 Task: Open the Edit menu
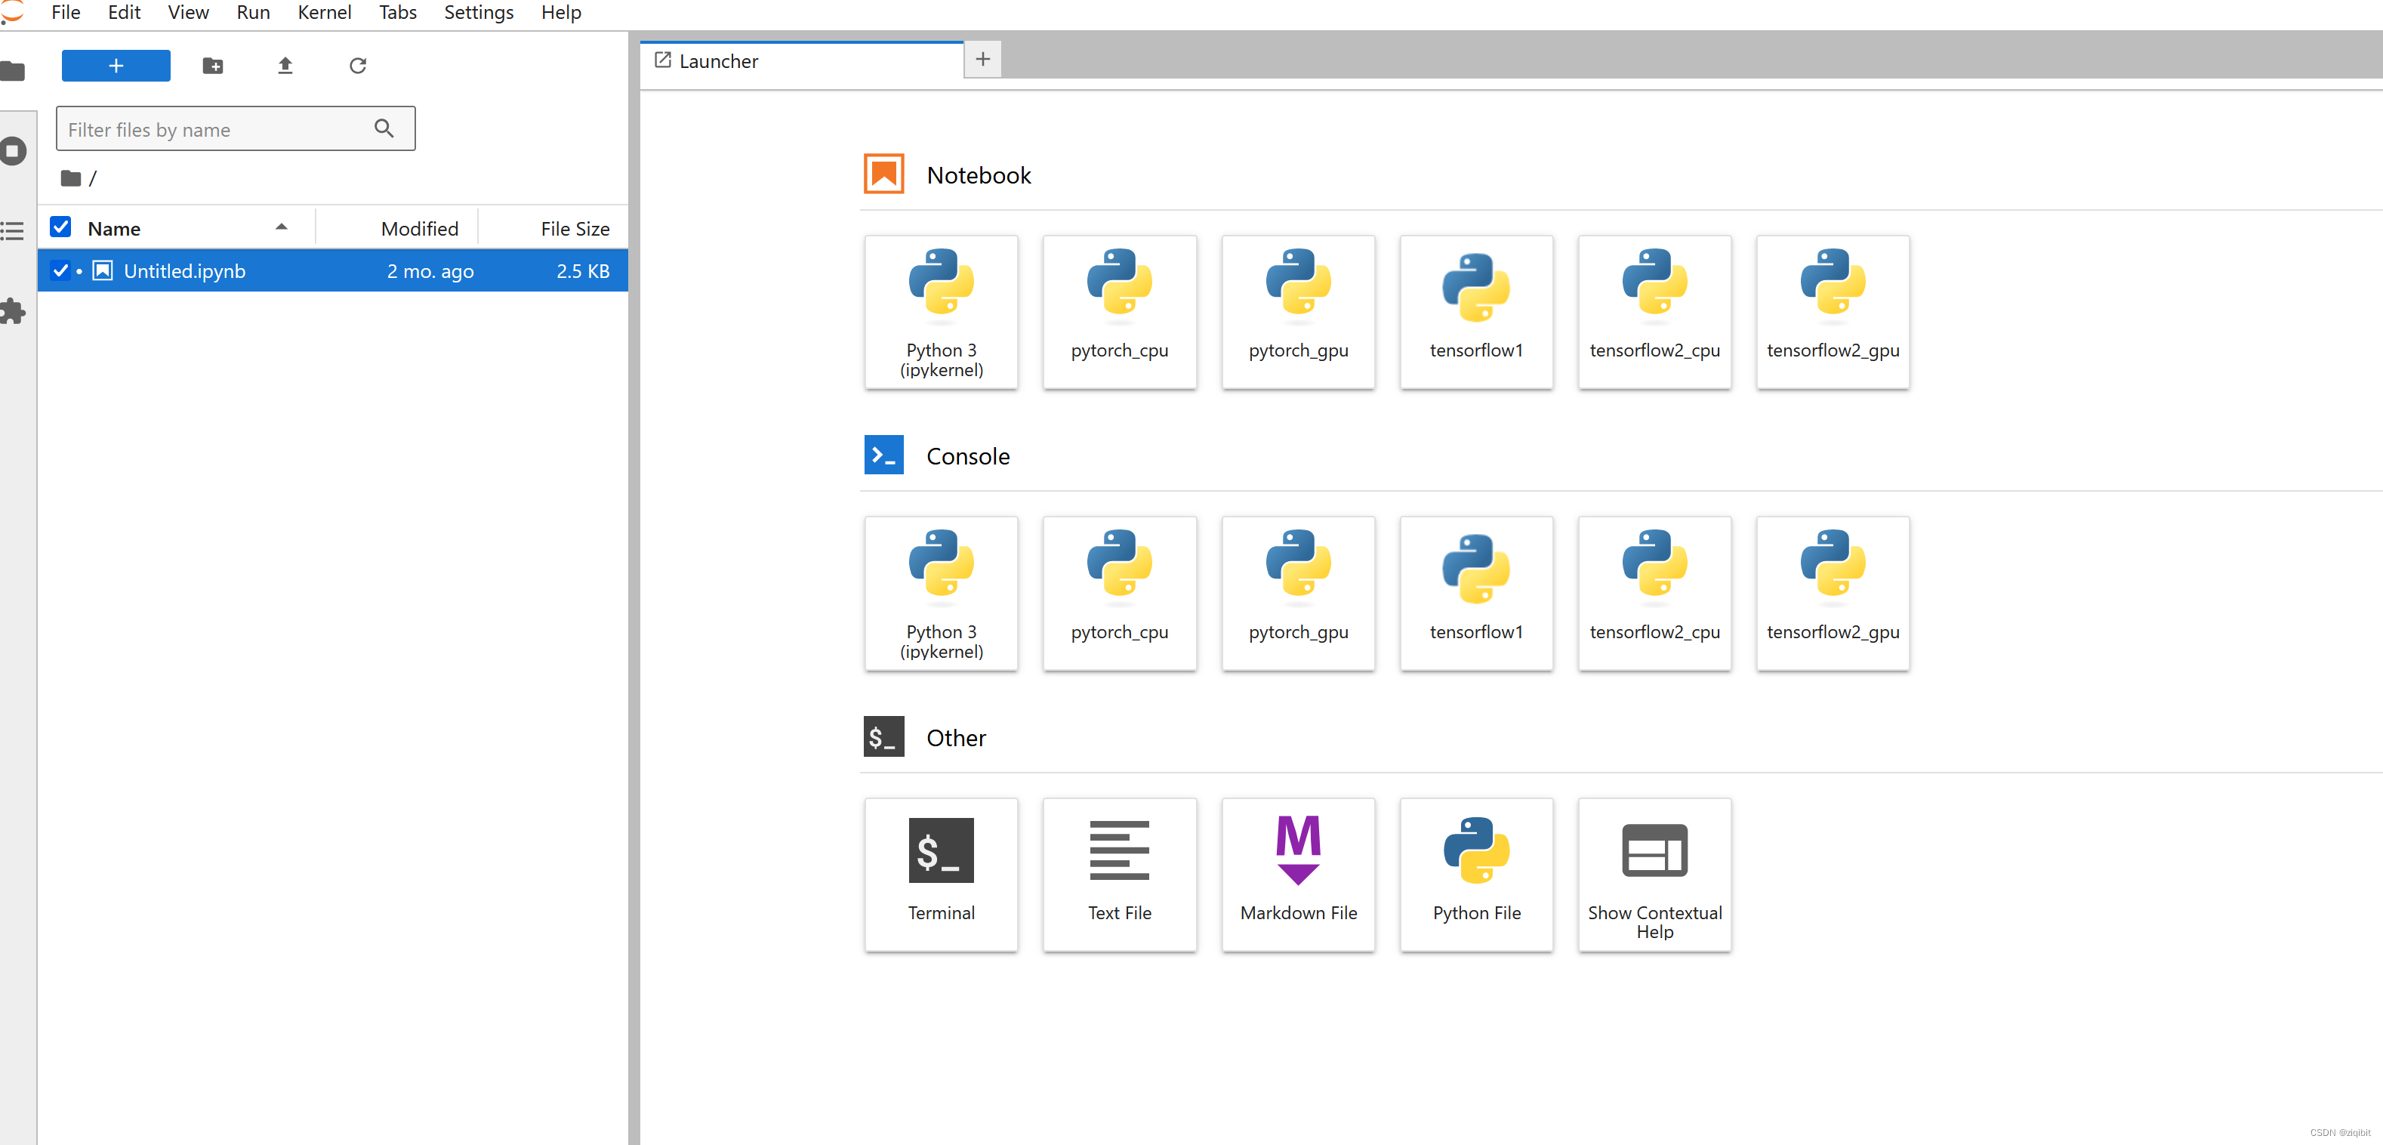click(124, 13)
